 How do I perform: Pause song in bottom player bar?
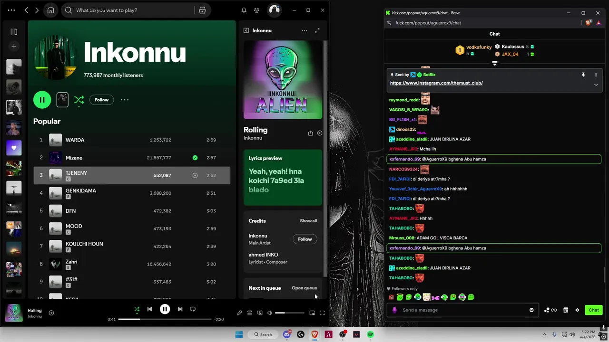[165, 309]
